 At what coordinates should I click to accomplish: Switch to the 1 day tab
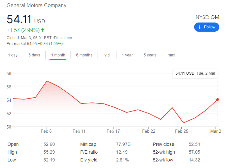13,55
